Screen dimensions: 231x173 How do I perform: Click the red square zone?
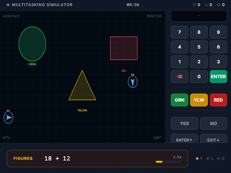(x=124, y=48)
